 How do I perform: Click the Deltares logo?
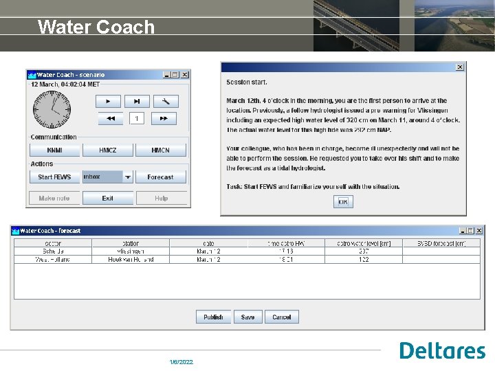click(442, 350)
